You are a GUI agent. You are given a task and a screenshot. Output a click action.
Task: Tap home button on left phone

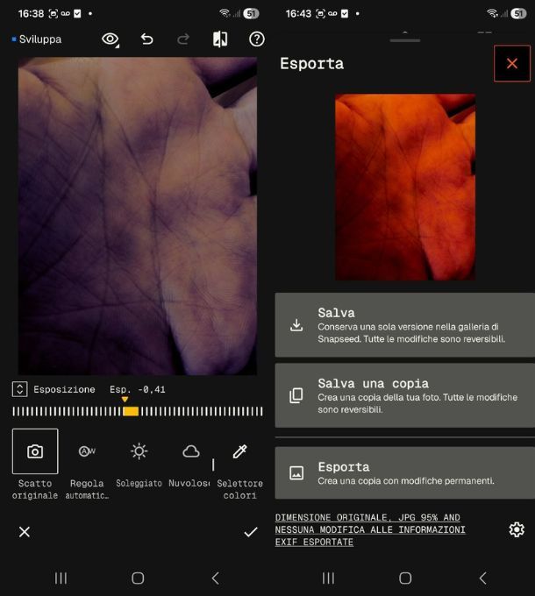click(x=138, y=578)
